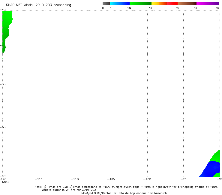This screenshot has width=222, height=195.
Task: Click 'NOAA/NESDIS/Center for Satellite Applications and Research' credit
Action: click(x=124, y=193)
